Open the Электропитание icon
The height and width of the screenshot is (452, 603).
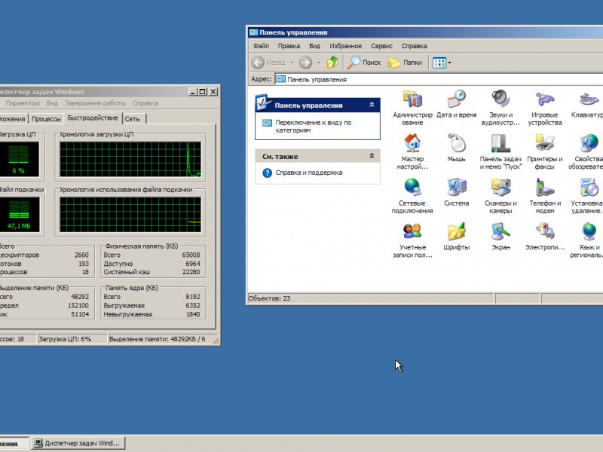point(545,232)
